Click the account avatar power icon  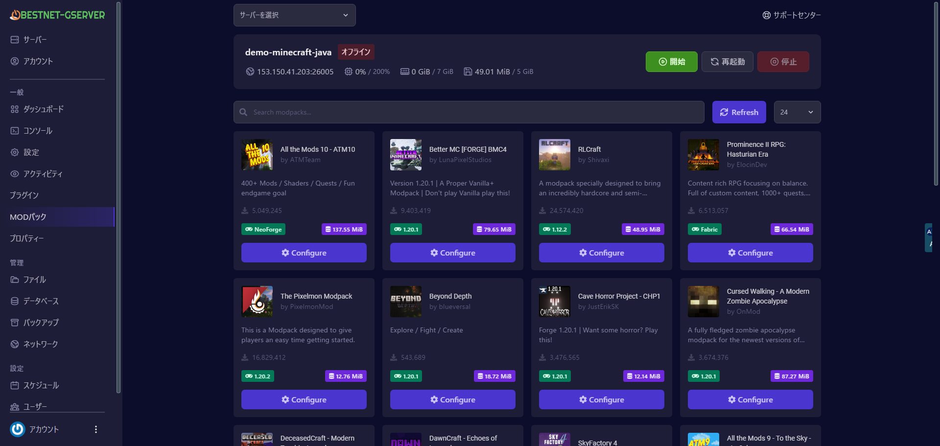tap(18, 429)
